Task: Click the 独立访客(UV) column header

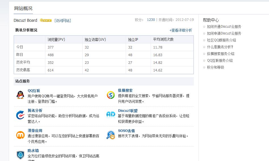Action: coord(95,40)
